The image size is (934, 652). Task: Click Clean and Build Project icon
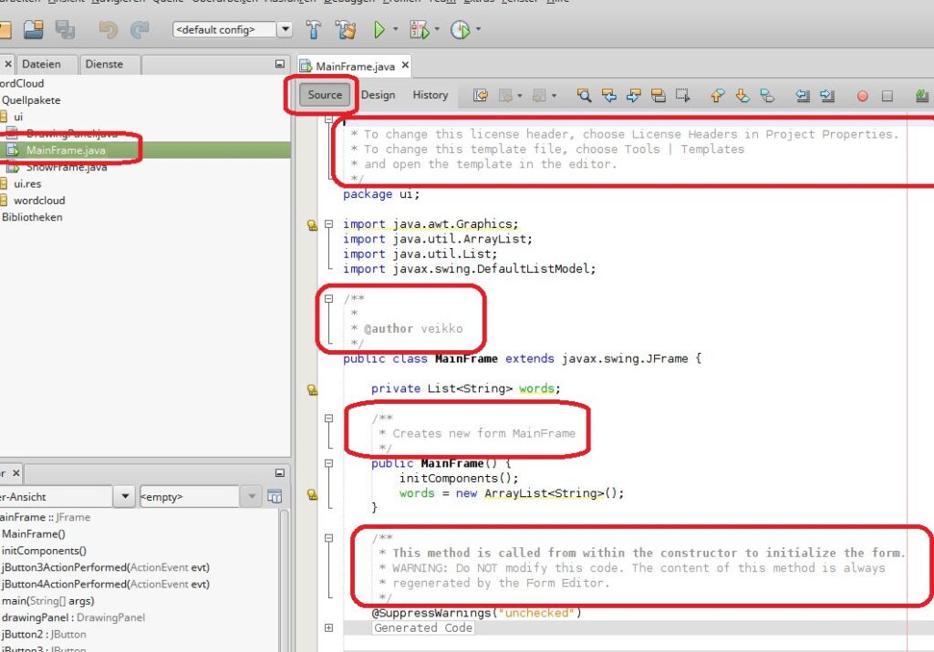tap(345, 30)
